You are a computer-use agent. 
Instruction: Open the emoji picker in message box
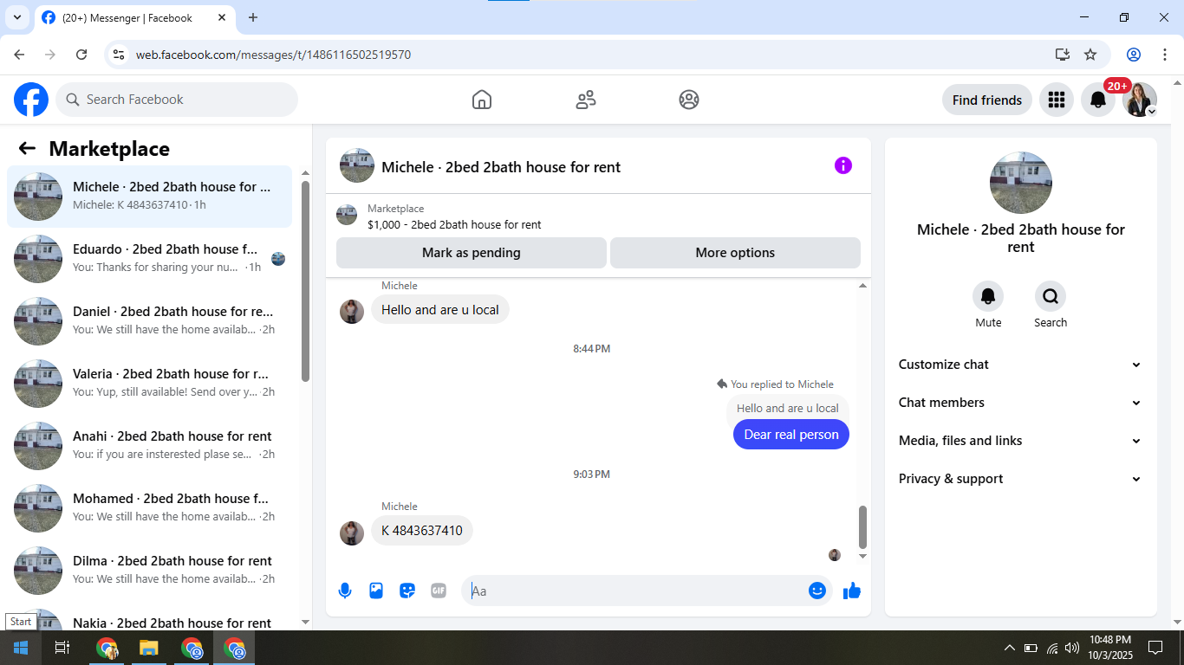pos(817,591)
